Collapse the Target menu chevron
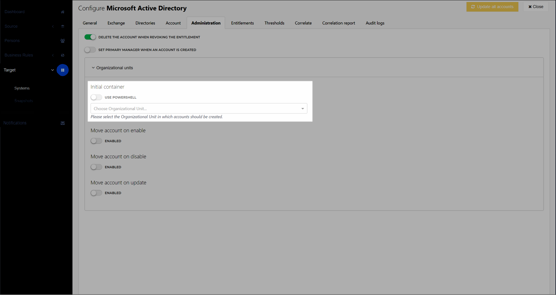The width and height of the screenshot is (556, 295). coord(52,70)
